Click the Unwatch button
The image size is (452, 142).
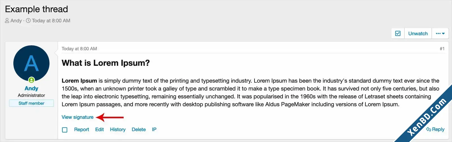coord(418,33)
